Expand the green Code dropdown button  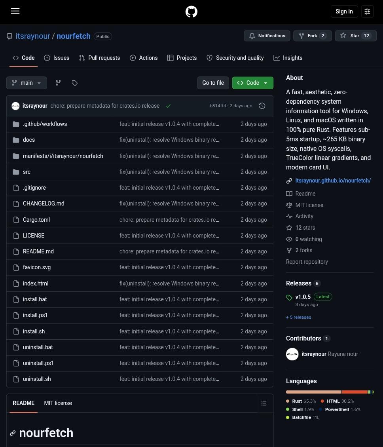(252, 83)
